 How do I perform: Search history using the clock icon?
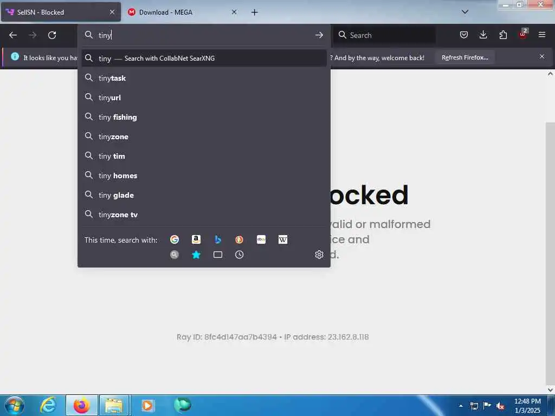pos(239,255)
